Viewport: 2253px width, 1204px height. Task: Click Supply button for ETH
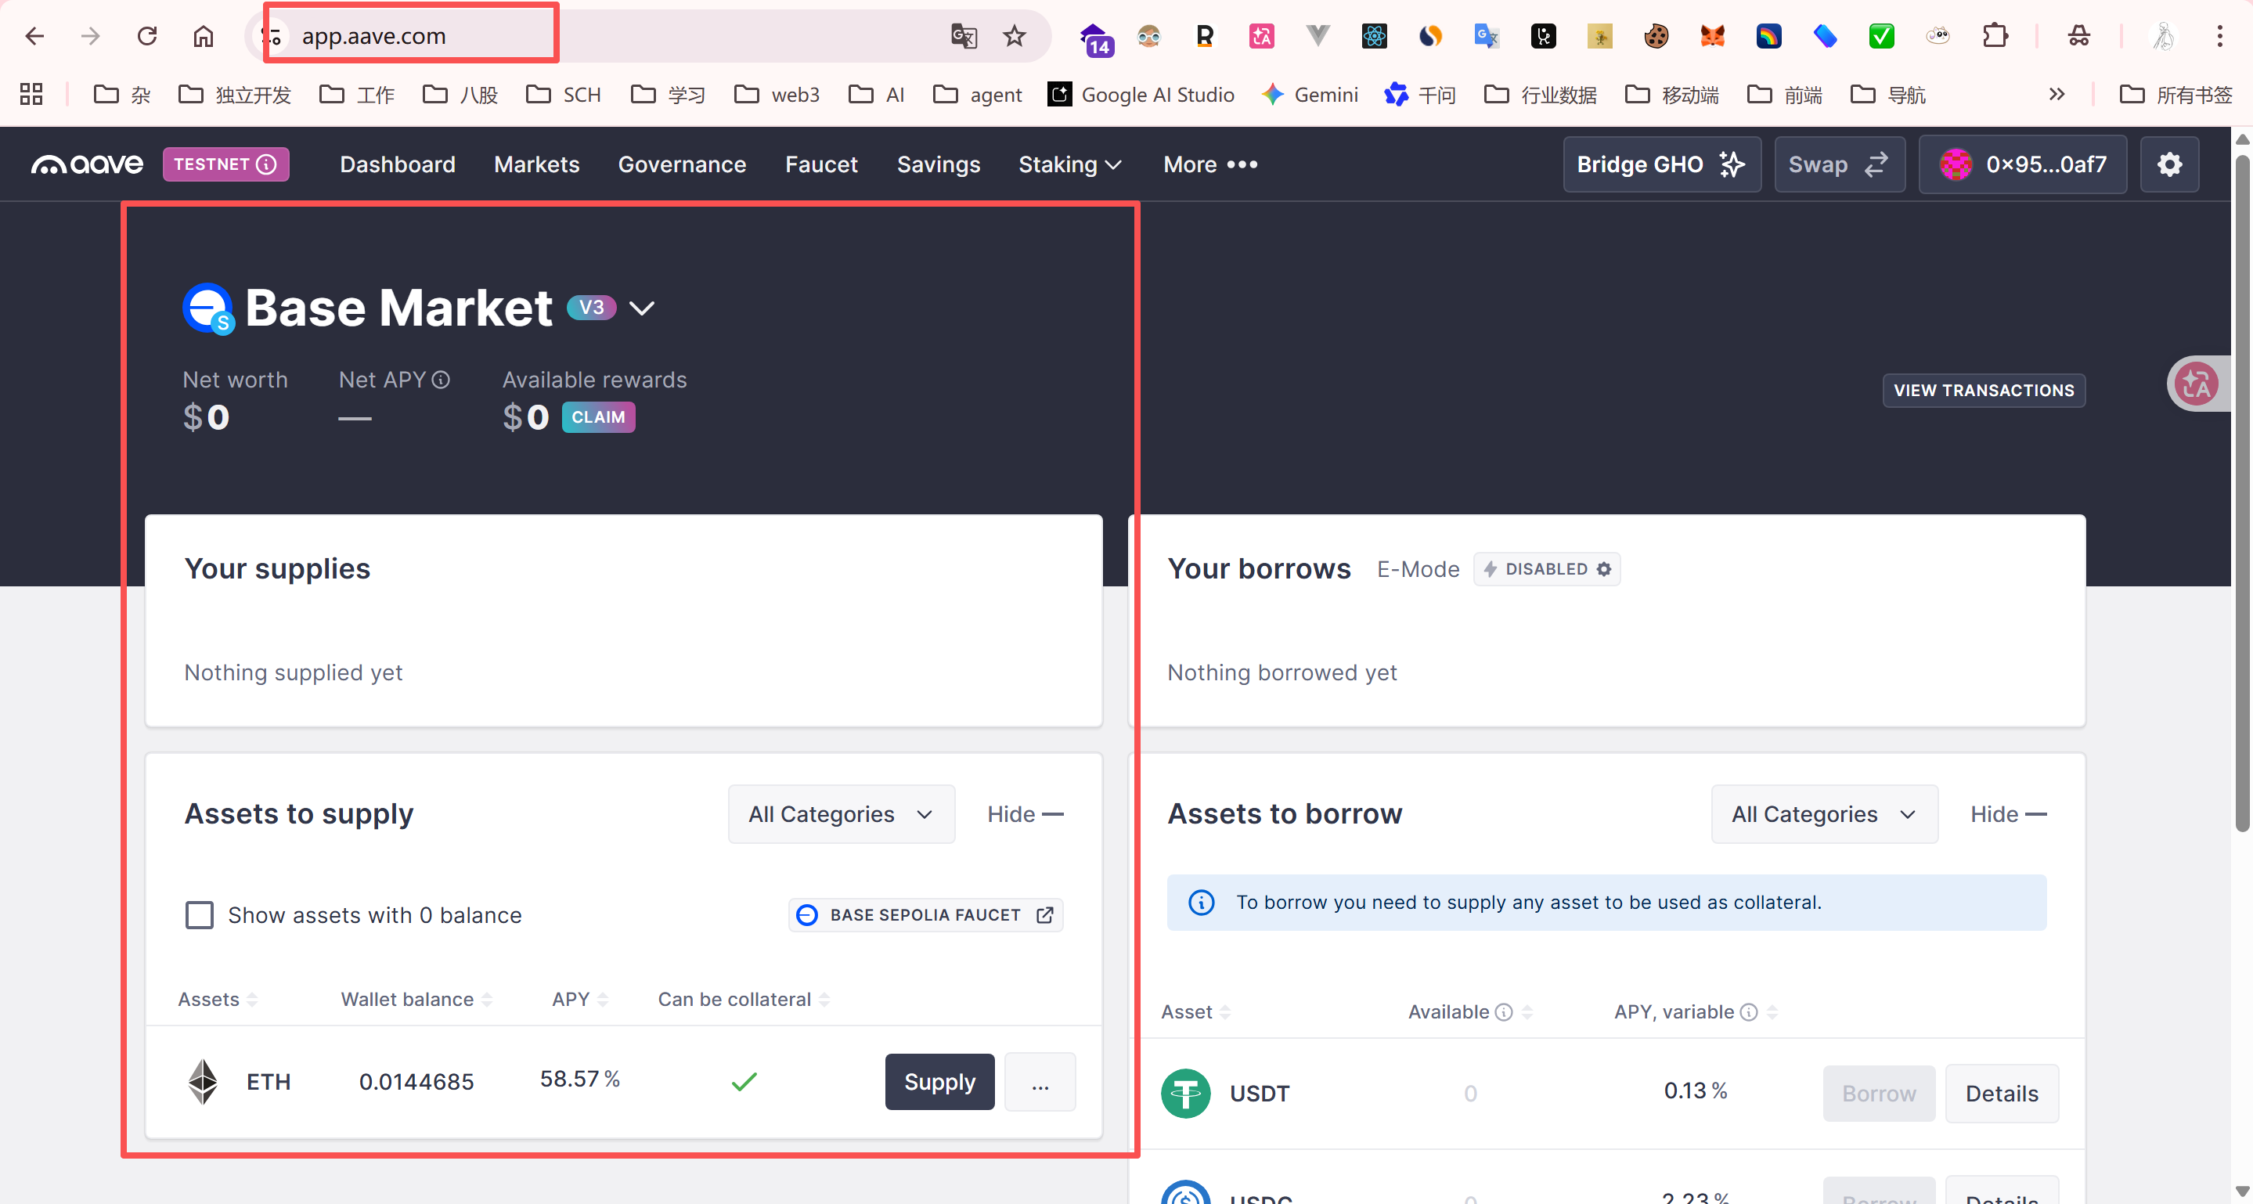939,1082
